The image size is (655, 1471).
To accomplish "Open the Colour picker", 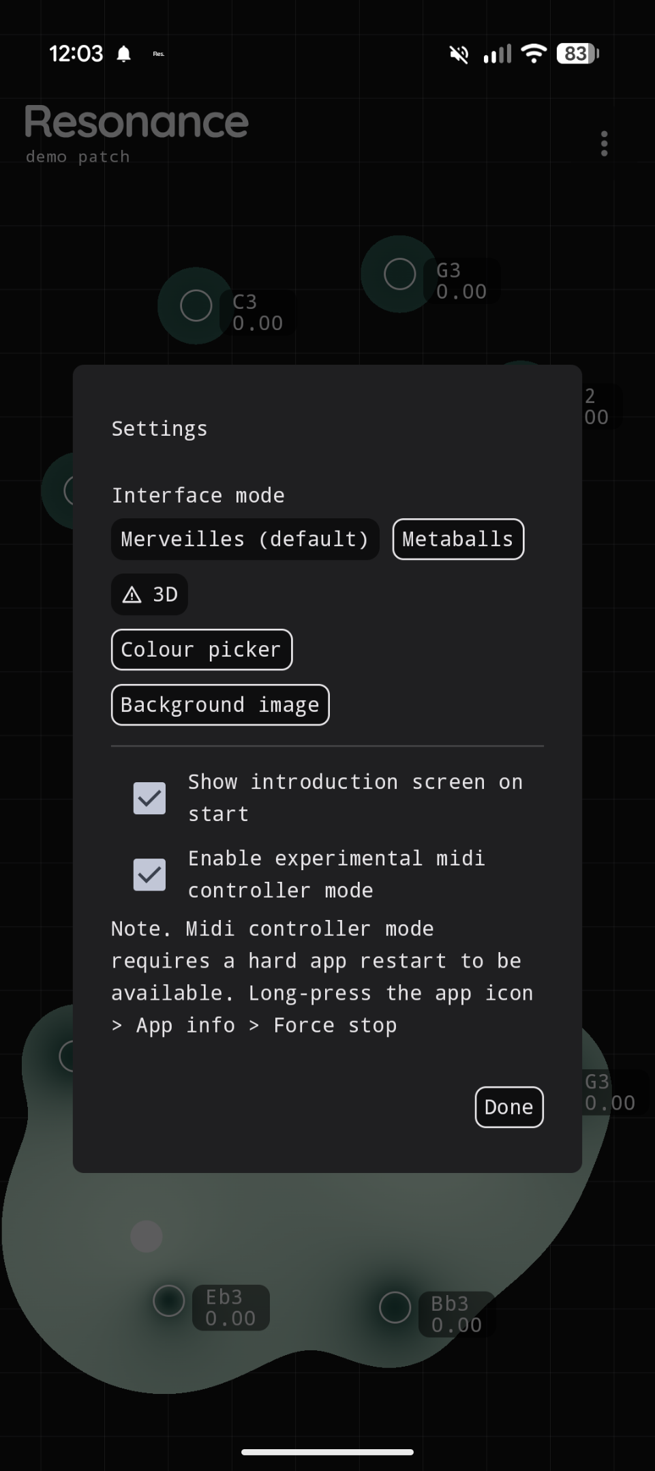I will tap(202, 650).
